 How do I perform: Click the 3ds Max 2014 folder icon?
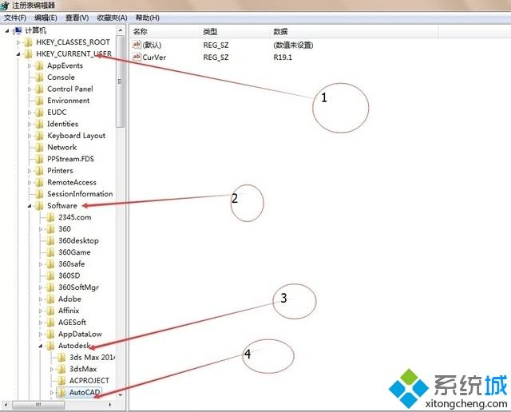[61, 358]
